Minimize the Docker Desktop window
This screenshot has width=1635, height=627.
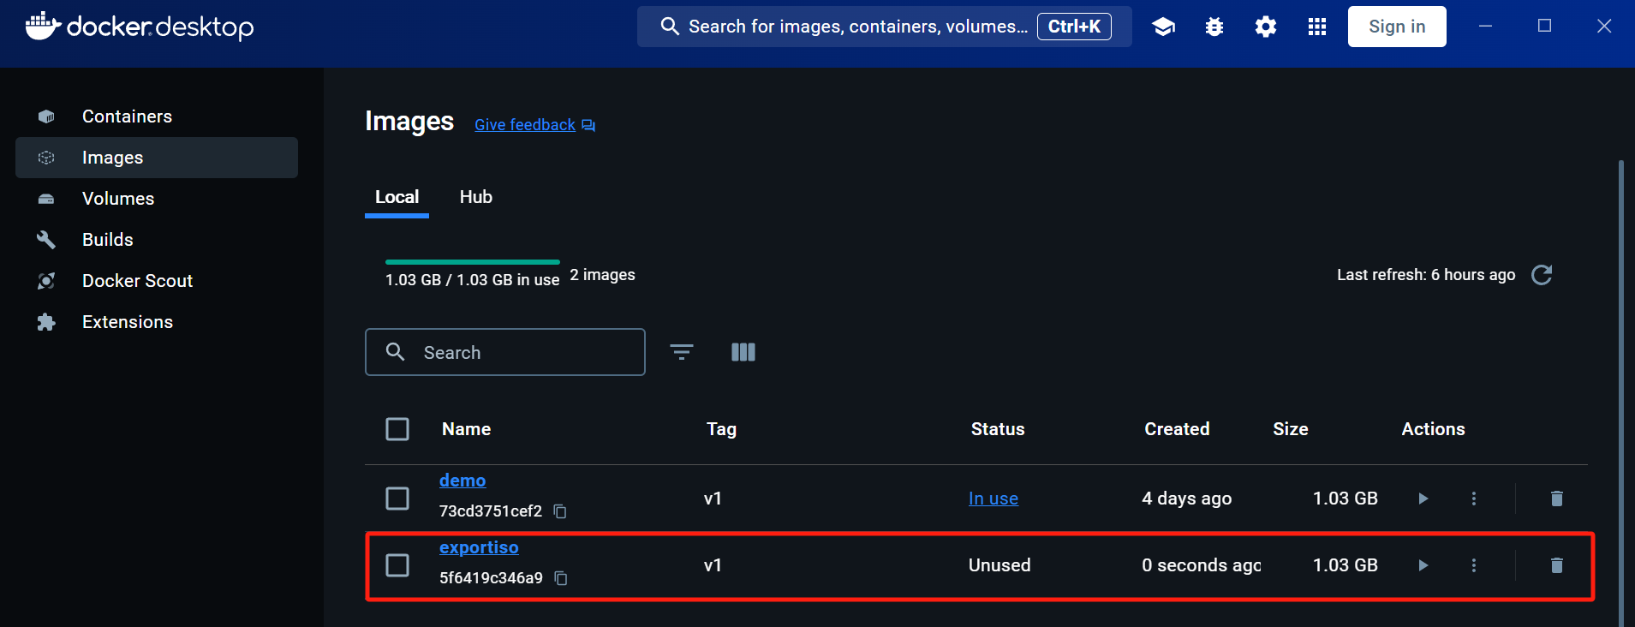(x=1486, y=27)
